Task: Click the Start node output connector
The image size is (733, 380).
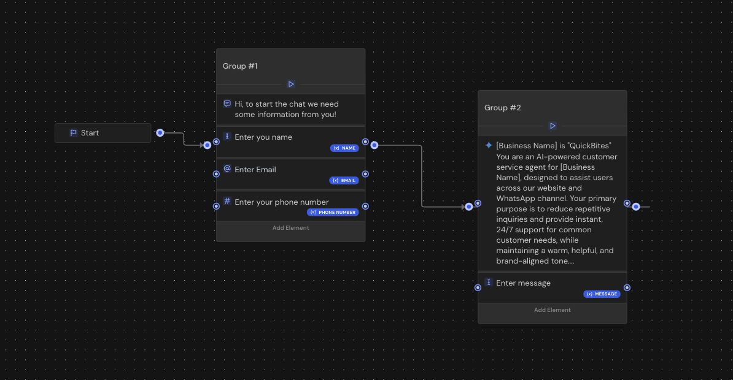Action: 160,133
